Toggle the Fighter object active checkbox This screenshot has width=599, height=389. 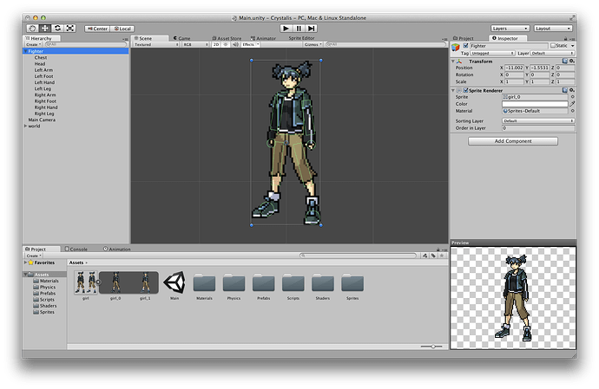click(x=466, y=45)
